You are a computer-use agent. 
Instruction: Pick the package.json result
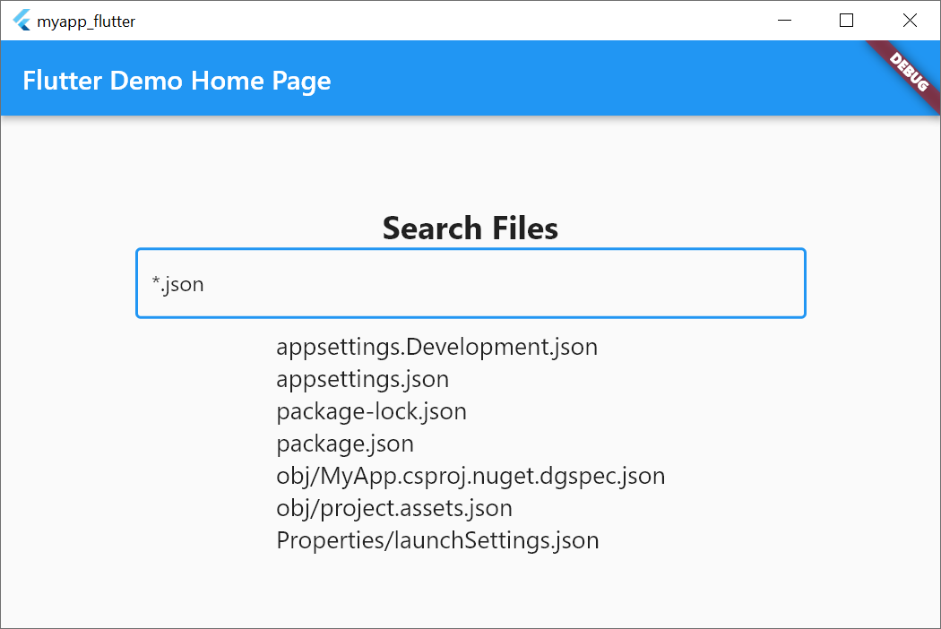coord(345,444)
